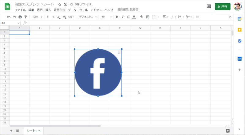Click the undo arrow icon
The width and height of the screenshot is (245, 135).
click(x=9, y=17)
